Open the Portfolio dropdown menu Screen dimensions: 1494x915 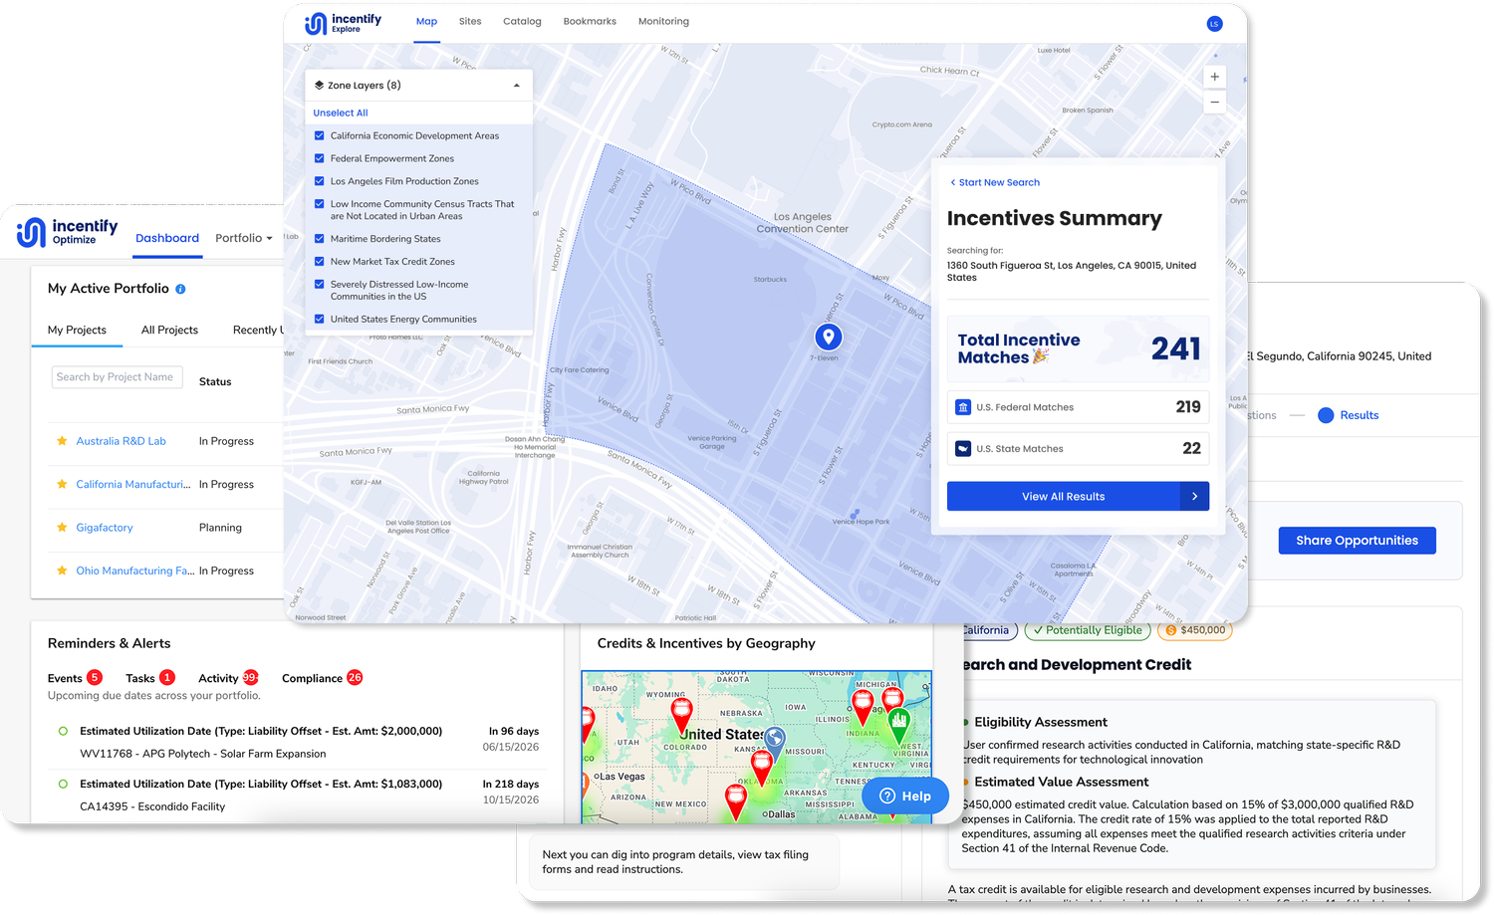(243, 238)
